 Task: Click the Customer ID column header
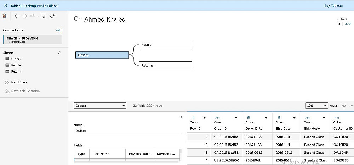343,129
